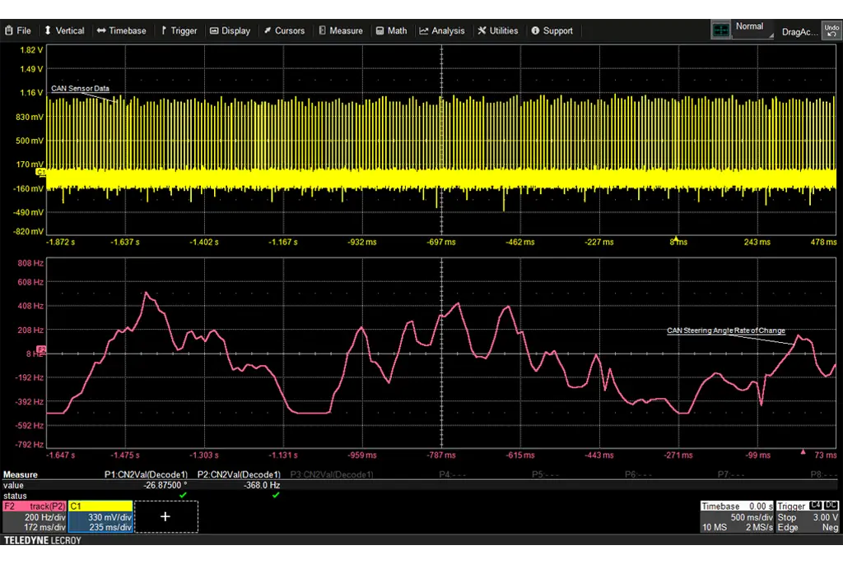Screen dimensions: 843x564
Task: Click the 235 ms/div value in the C1 box
Action: [110, 528]
